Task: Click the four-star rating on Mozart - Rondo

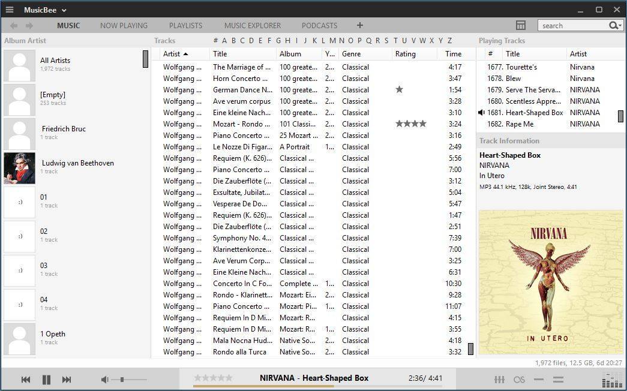Action: (410, 124)
